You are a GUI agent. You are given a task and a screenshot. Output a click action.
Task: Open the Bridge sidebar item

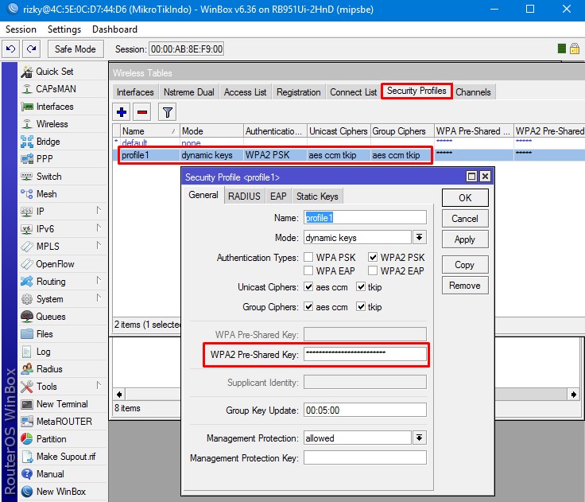coord(48,142)
